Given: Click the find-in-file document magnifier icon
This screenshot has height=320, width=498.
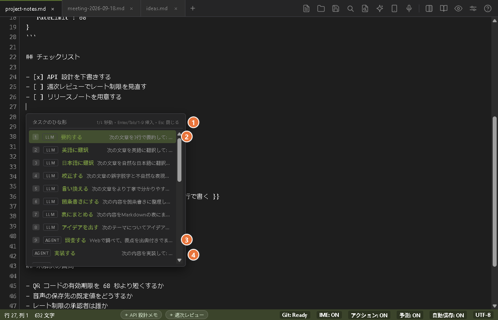Looking at the screenshot, I should [365, 8].
